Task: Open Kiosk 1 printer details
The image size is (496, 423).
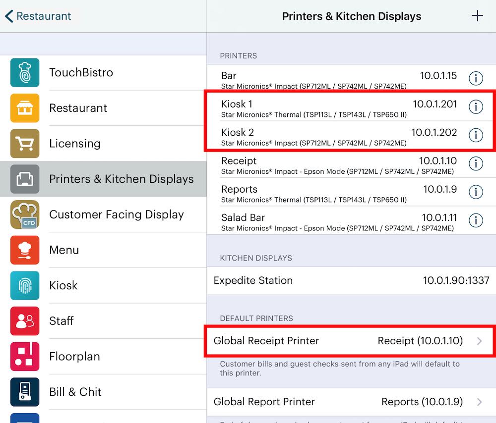Action: (476, 107)
